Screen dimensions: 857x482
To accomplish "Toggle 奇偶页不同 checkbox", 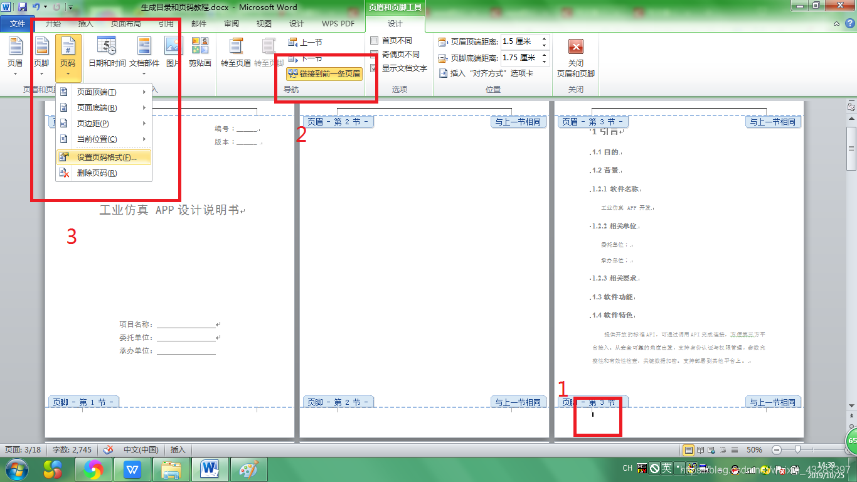I will tap(375, 54).
